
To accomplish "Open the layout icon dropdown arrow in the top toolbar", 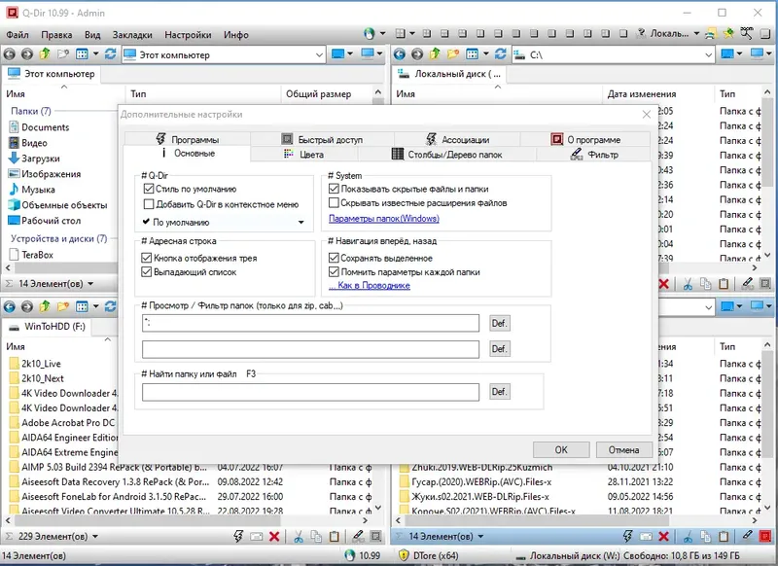I will coord(412,34).
